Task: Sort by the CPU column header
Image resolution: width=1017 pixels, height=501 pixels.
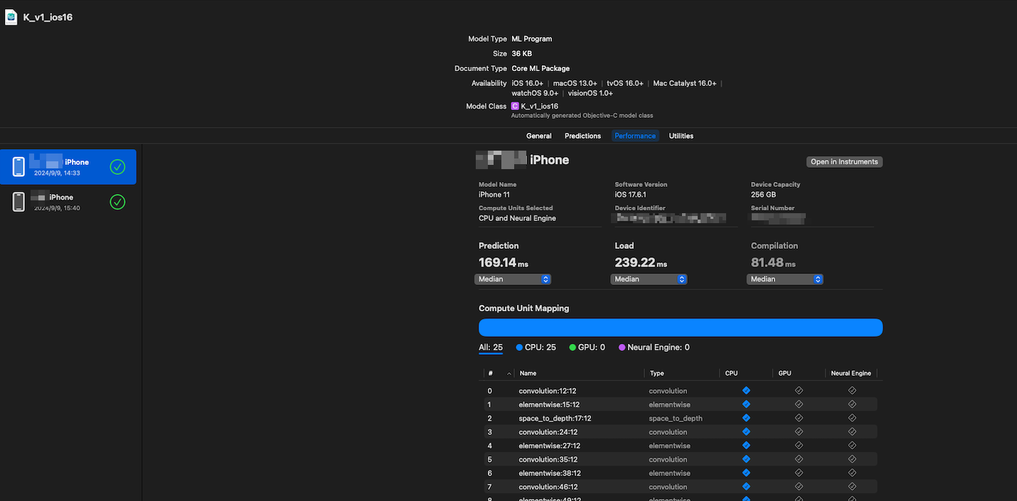Action: click(746, 373)
